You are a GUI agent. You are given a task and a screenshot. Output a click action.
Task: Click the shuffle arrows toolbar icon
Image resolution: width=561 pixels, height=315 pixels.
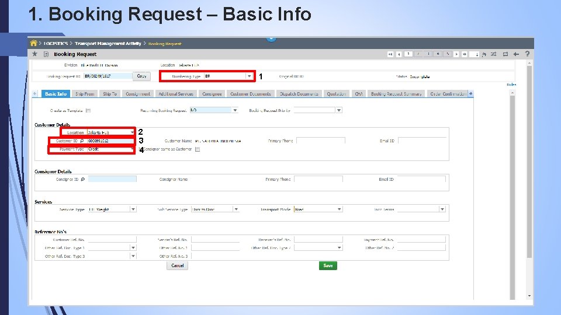[x=494, y=54]
